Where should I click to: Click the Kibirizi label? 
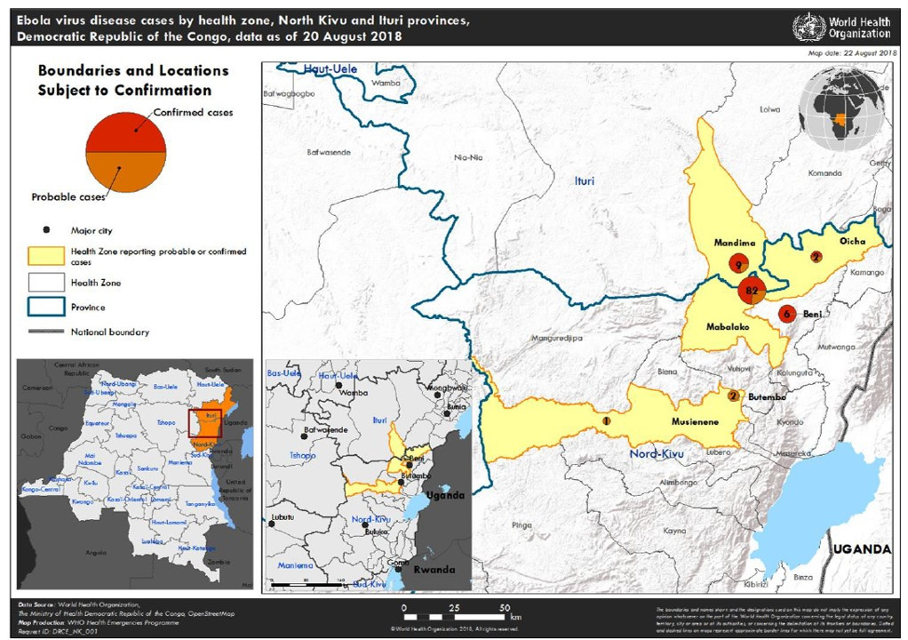pos(756,584)
